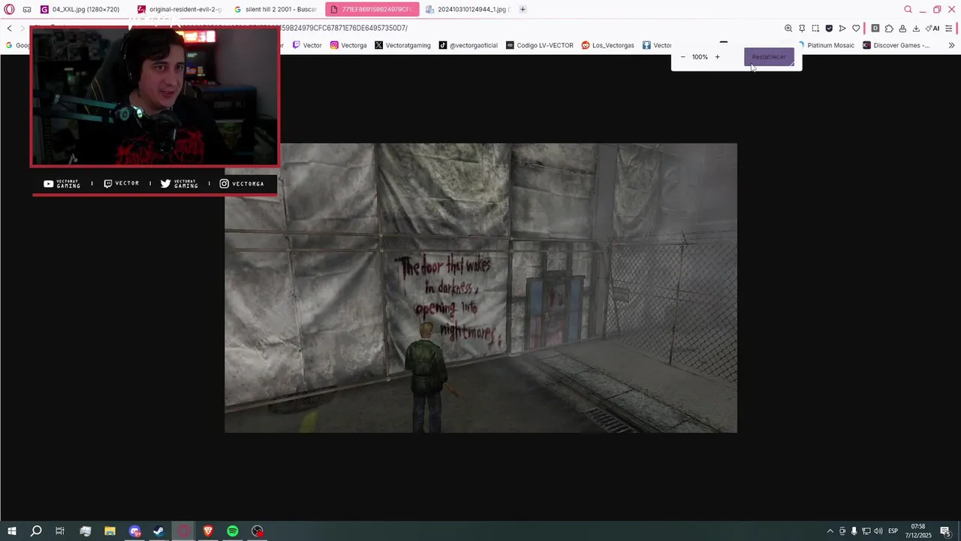Open the OBS Studio taskbar icon
The width and height of the screenshot is (961, 541).
click(x=258, y=531)
